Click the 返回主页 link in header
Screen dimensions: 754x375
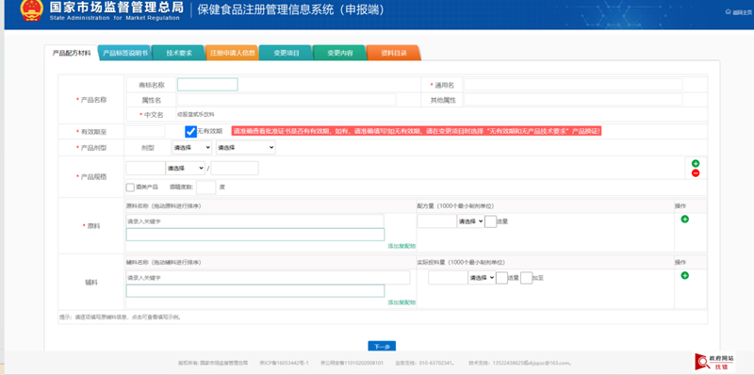[x=739, y=12]
